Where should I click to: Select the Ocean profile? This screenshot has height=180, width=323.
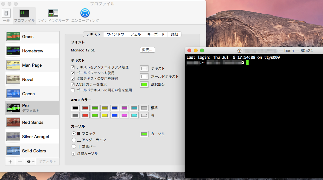coord(32,94)
